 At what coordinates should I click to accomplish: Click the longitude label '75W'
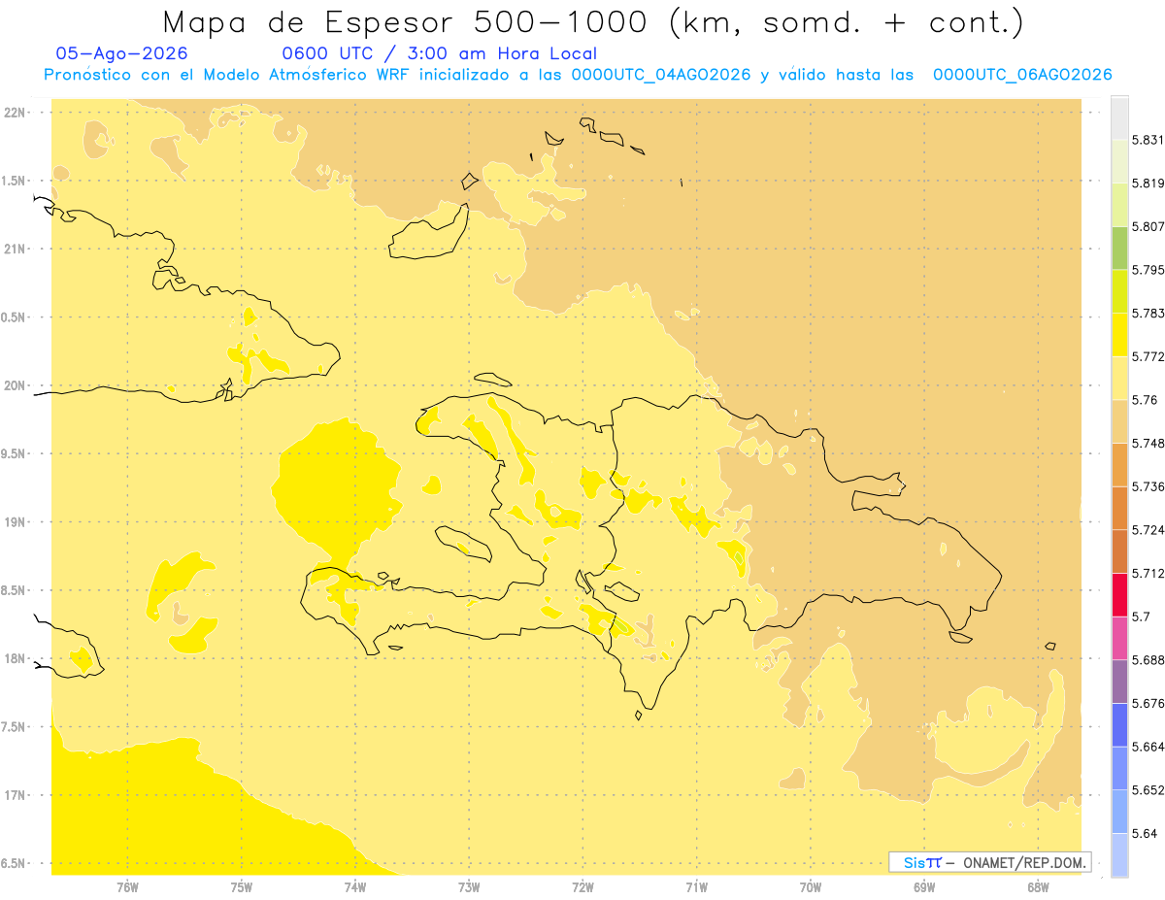coord(241,887)
